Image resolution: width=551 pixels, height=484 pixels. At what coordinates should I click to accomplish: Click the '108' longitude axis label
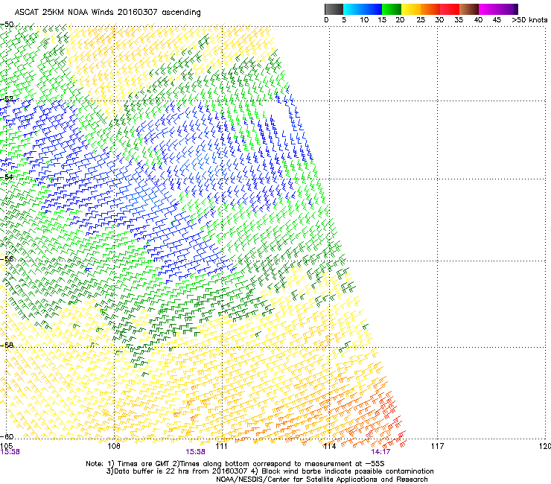point(114,446)
